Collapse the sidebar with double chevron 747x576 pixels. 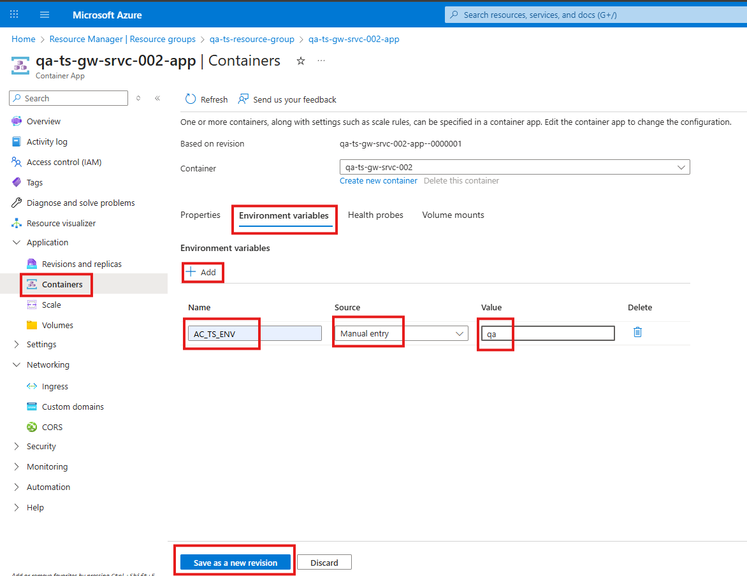pos(157,98)
